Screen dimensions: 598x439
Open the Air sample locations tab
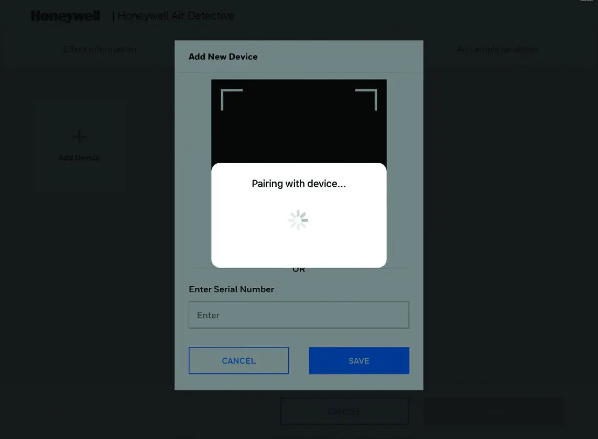coord(497,49)
